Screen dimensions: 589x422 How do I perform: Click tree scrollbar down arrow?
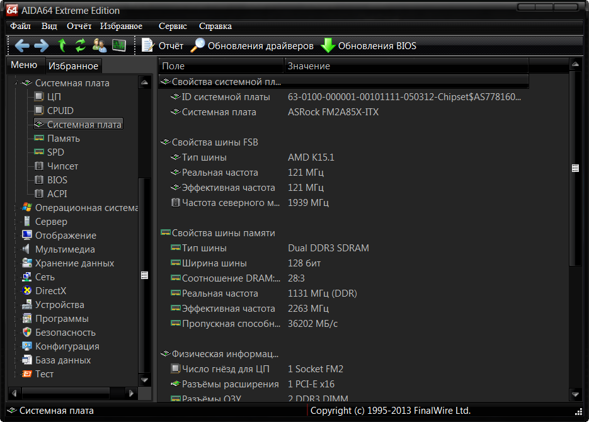(145, 380)
